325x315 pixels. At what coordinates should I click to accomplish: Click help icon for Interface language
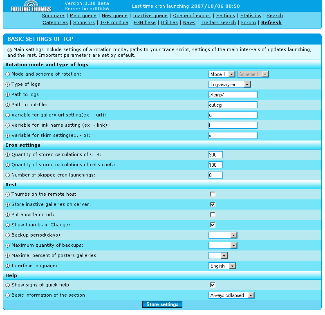(8, 266)
